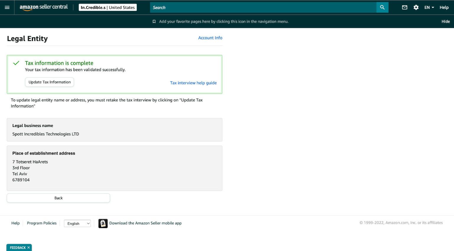Open the English language selector in footer
Viewport: 454px width, 251px height.
[77, 223]
